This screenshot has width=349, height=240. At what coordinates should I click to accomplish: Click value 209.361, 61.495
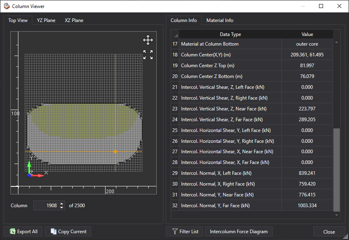(x=307, y=54)
